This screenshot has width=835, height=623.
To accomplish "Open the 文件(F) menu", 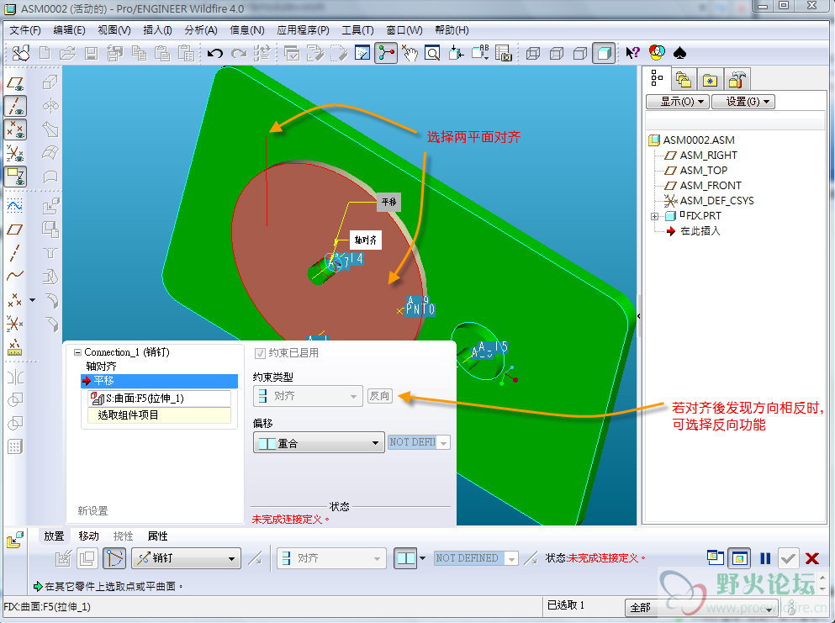I will (25, 30).
